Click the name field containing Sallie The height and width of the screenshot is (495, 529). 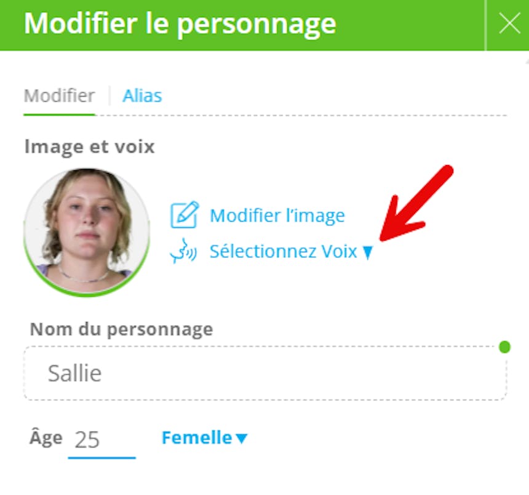[264, 374]
